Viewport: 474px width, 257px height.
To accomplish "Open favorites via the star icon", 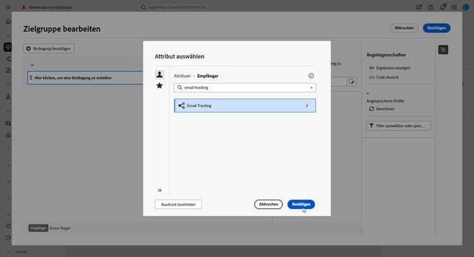I will coord(159,86).
